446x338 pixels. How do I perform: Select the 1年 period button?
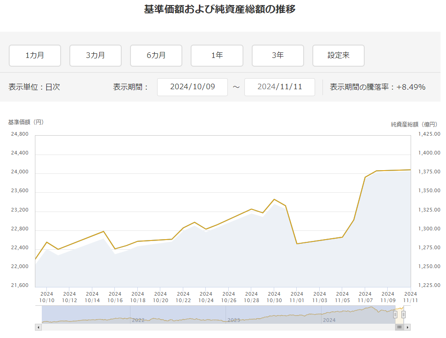[x=217, y=56]
